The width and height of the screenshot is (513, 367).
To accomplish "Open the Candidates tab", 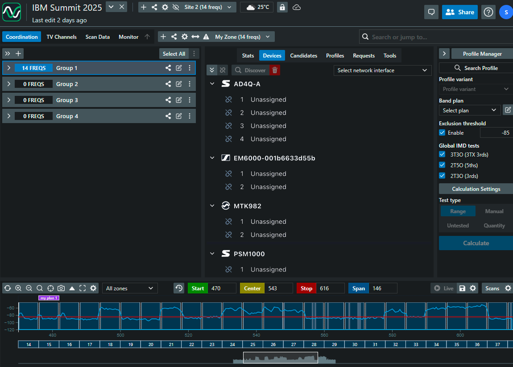I will [x=304, y=56].
